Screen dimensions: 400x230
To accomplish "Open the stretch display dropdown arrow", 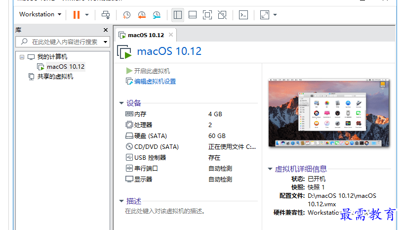I will click(275, 15).
